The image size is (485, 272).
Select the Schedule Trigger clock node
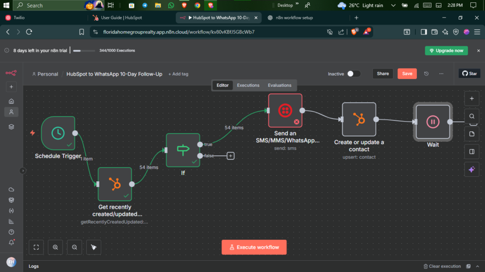click(58, 133)
